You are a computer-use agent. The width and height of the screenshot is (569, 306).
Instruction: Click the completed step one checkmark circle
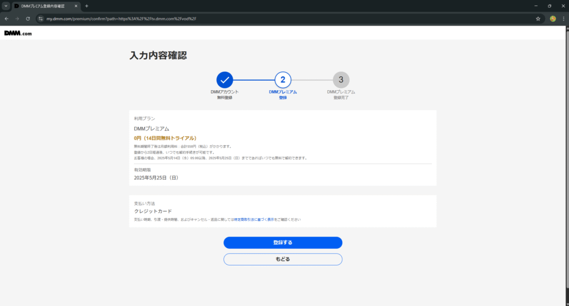[x=224, y=80]
